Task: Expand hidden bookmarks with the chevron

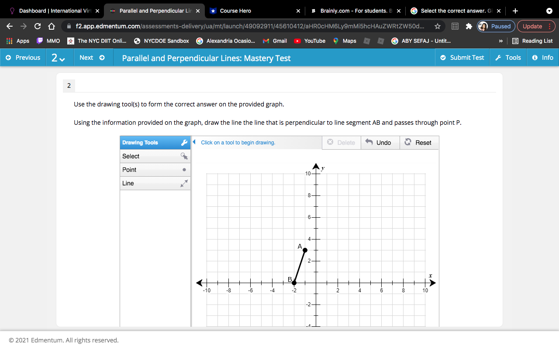Action: tap(500, 41)
